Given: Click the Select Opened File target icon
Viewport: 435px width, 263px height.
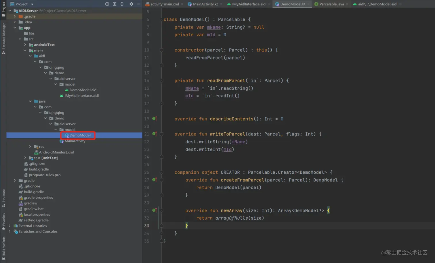Looking at the screenshot, I should pos(107,4).
